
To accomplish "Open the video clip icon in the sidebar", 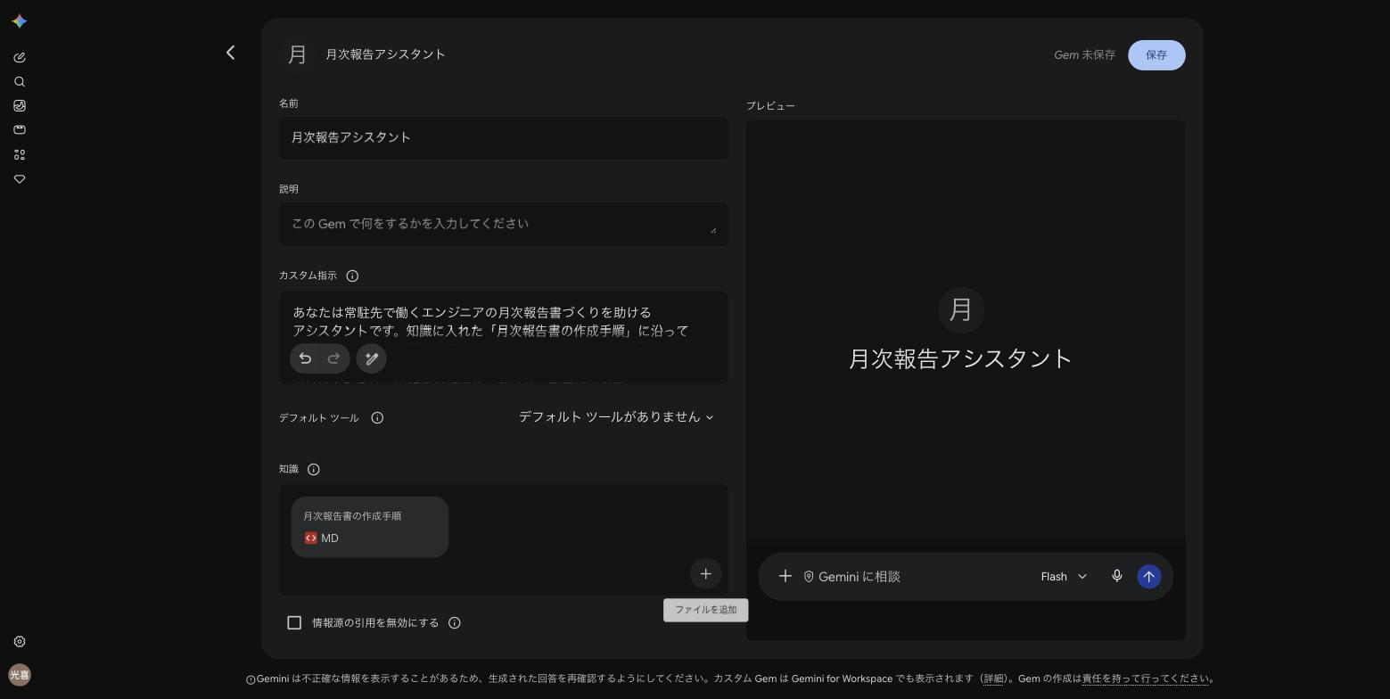I will point(20,130).
